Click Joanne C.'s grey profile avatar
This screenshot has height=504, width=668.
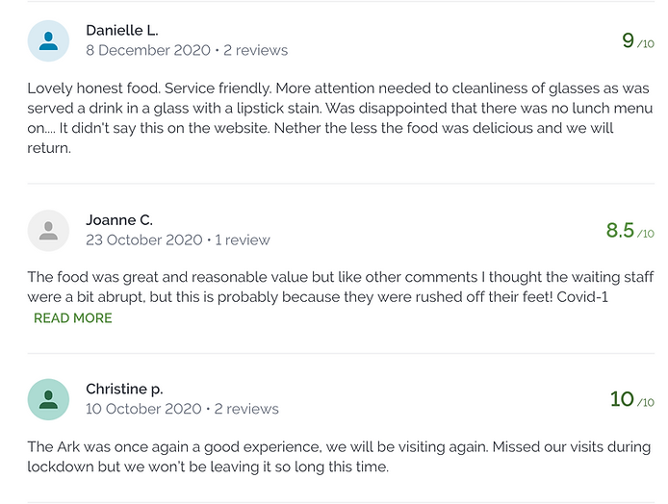pos(48,231)
